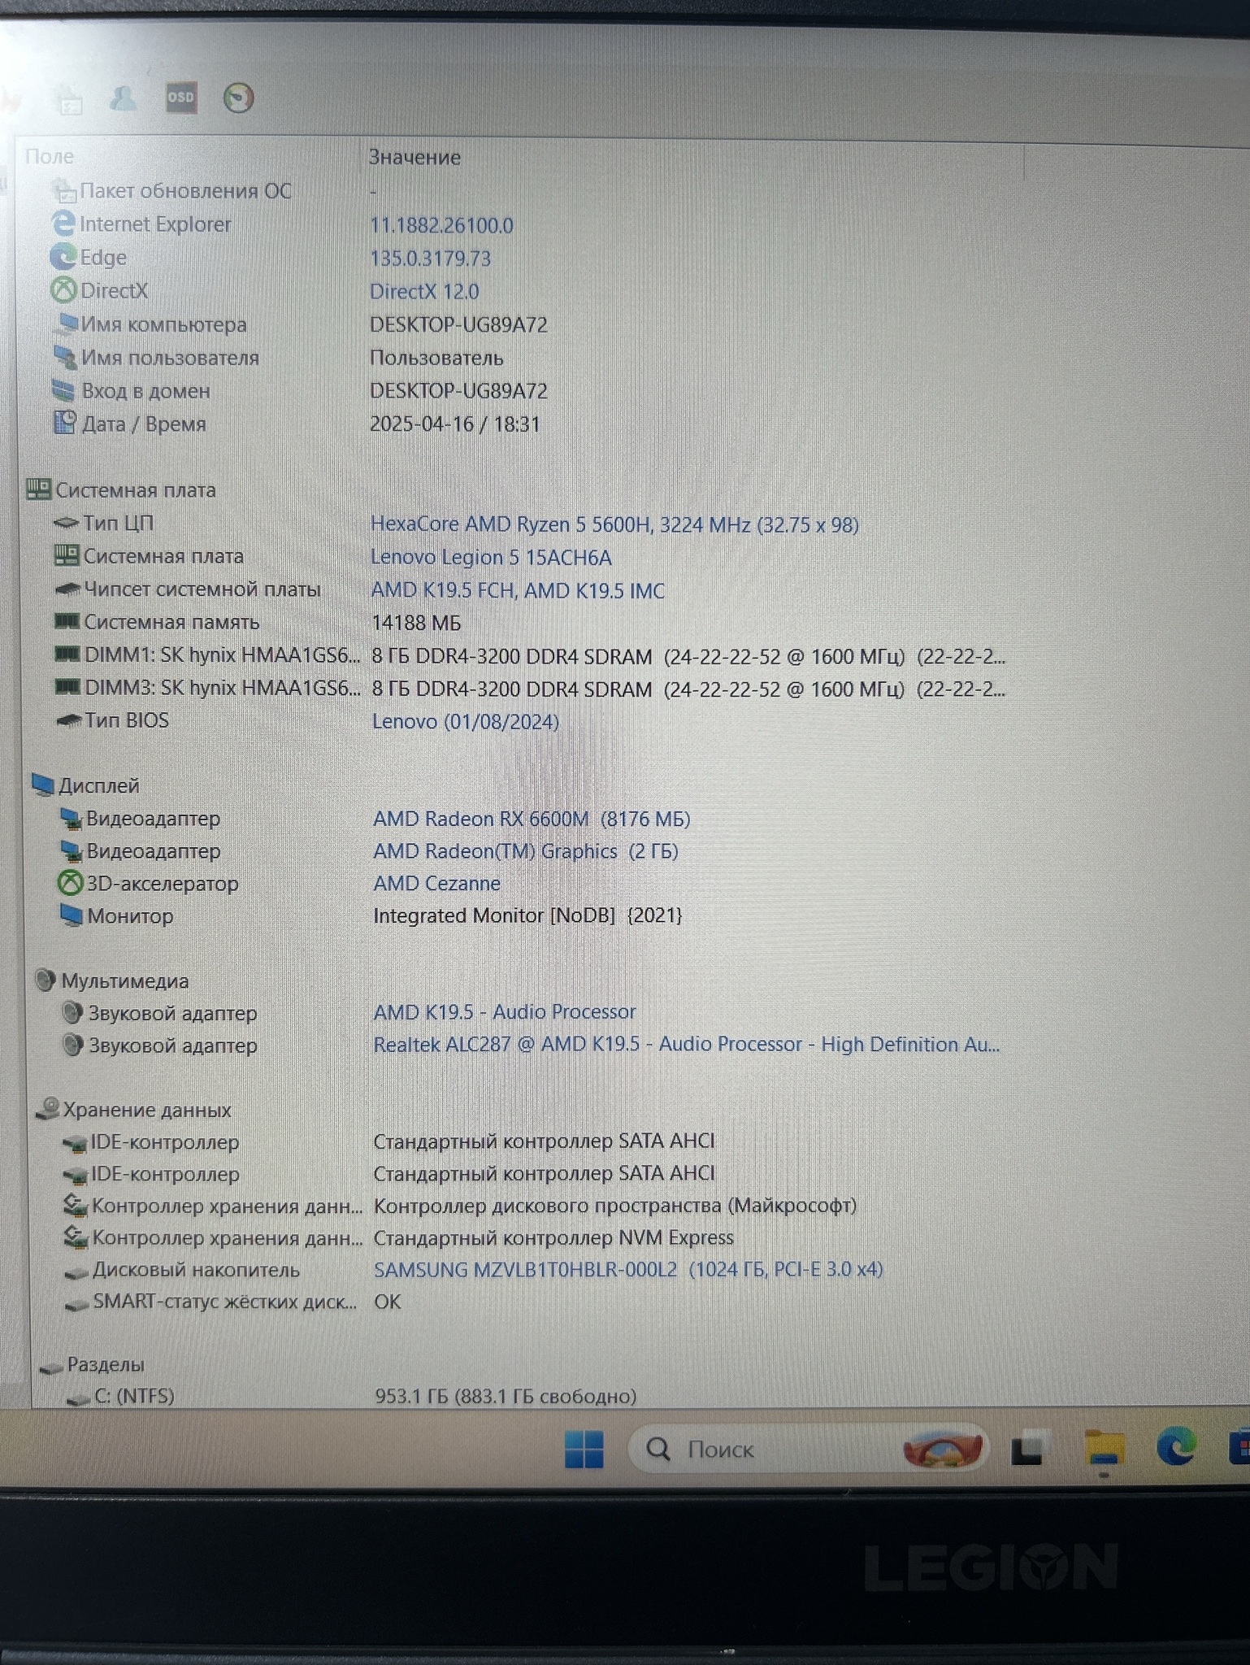Screen dimensions: 1250x1665
Task: Open the Realtek ALC287 audio link
Action: click(687, 1044)
